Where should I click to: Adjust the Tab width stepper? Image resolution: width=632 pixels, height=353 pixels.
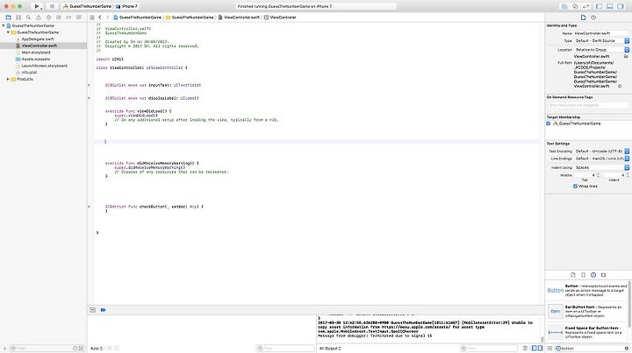coord(598,175)
